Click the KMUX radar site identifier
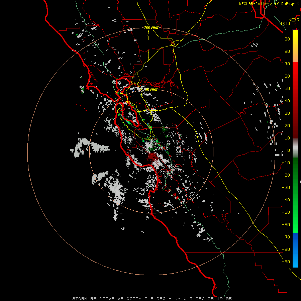This screenshot has height=301, width=301. (x=181, y=299)
